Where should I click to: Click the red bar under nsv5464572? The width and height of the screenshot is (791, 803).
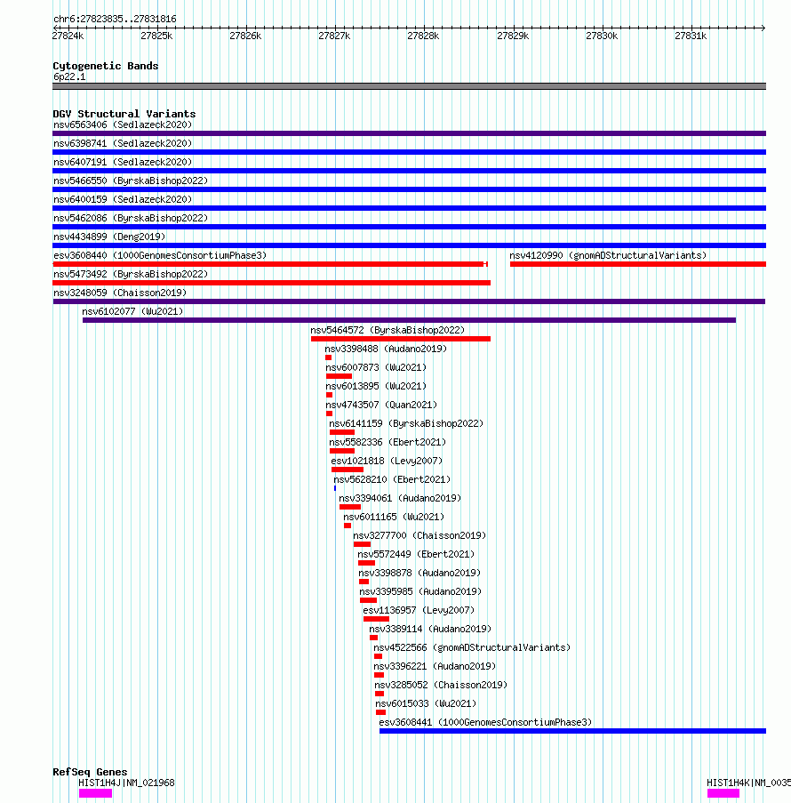click(401, 339)
